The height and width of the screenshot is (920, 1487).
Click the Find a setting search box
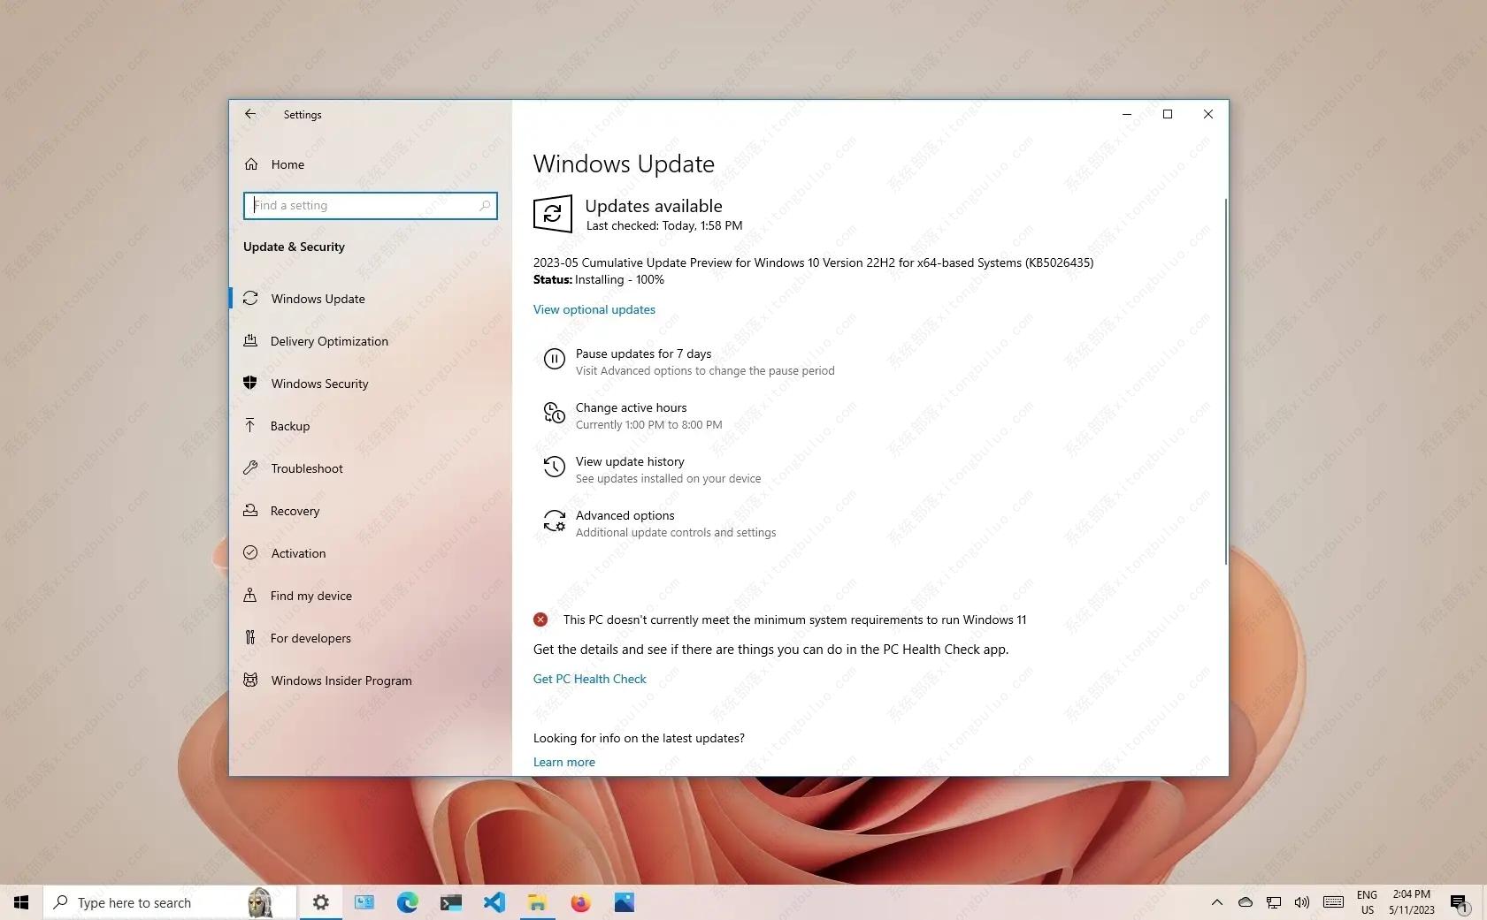coord(370,205)
